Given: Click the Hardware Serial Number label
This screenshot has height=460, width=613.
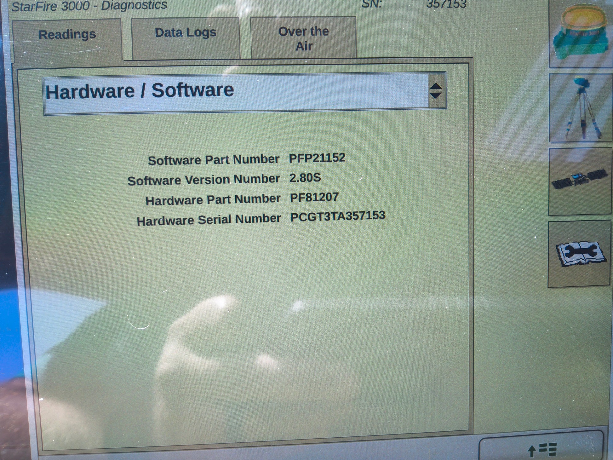Looking at the screenshot, I should pos(209,220).
